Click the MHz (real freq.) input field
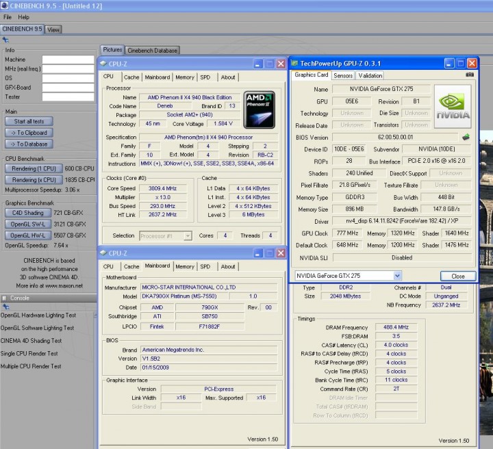493x449 pixels. (68, 69)
